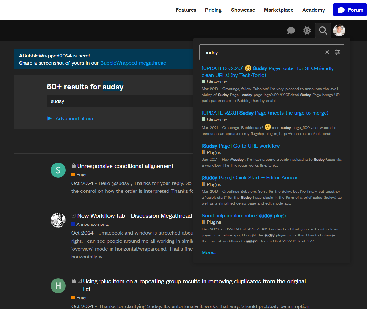367x309 pixels.
Task: Open Academy from the top navigation
Action: point(313,10)
